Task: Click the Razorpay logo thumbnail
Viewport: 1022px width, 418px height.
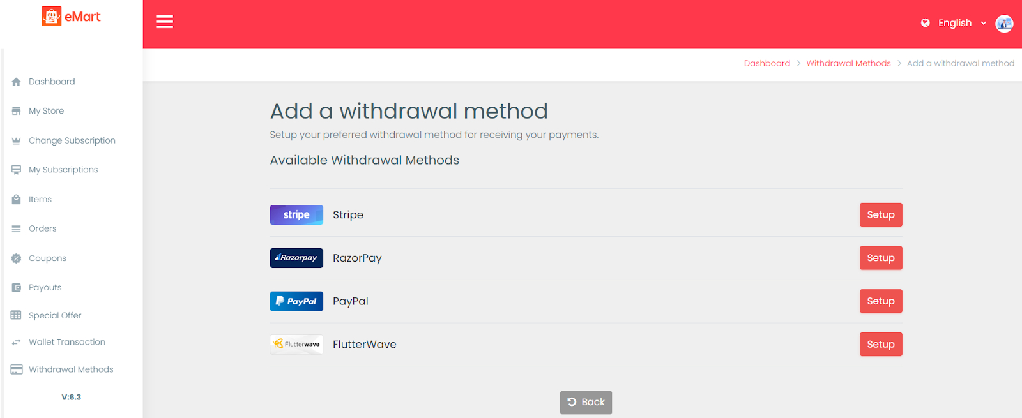Action: tap(296, 258)
